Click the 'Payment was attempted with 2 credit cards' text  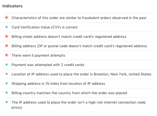pyautogui.click(x=48, y=65)
